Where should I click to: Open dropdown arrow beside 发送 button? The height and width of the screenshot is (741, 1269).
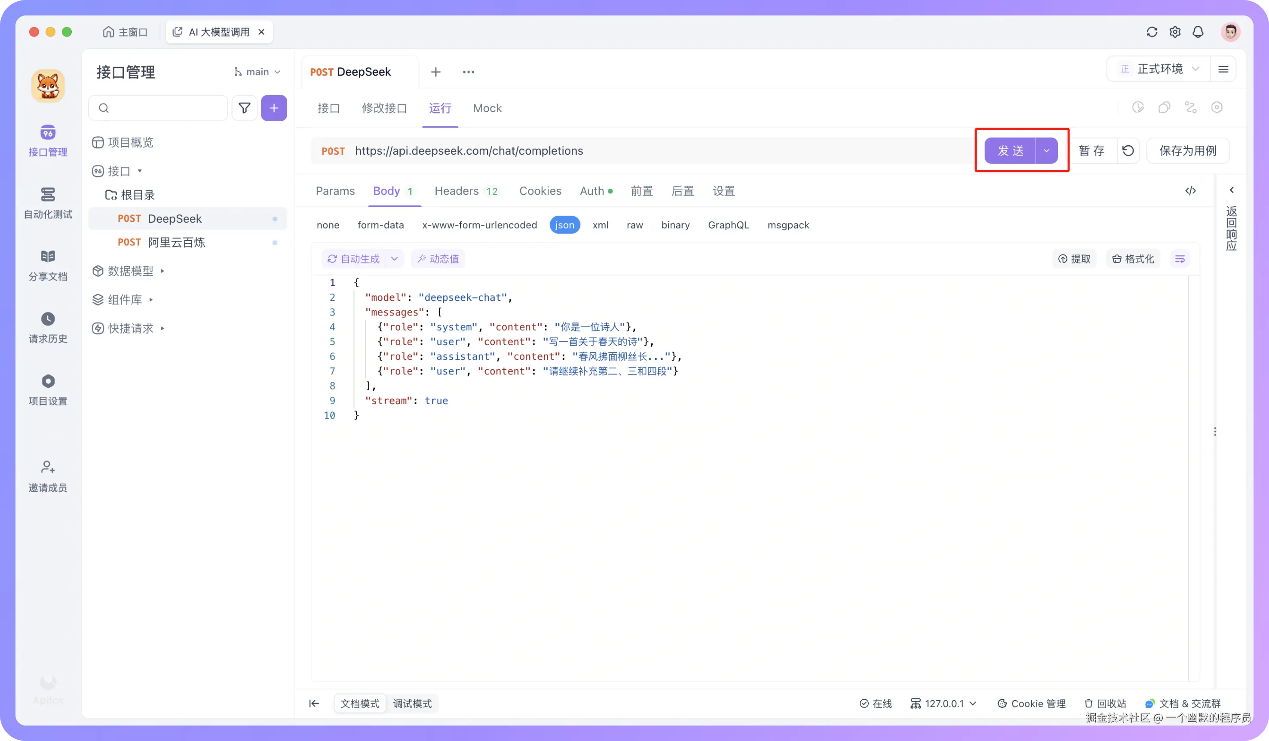(x=1046, y=150)
